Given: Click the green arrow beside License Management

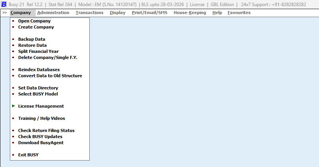Looking at the screenshot, I should click(x=13, y=106).
